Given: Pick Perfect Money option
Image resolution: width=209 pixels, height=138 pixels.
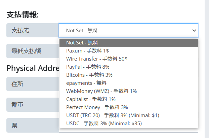Looking at the screenshot, I should (128, 107).
